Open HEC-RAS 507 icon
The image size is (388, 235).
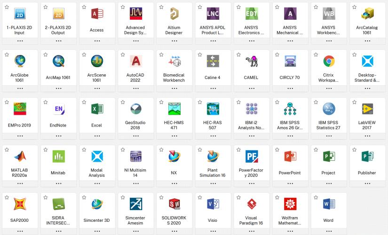213,109
